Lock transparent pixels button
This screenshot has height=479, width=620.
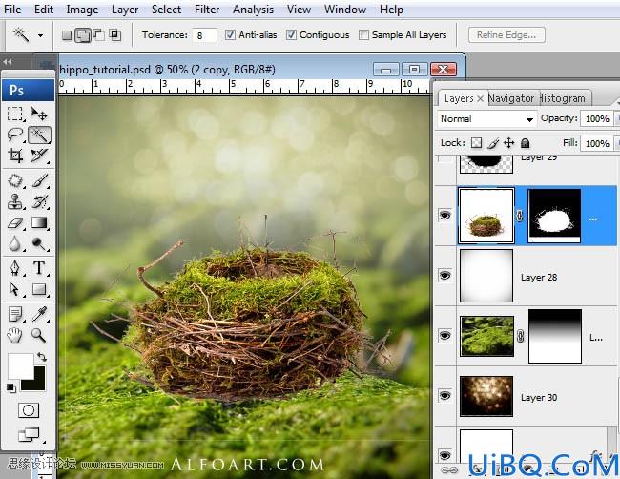pos(477,143)
